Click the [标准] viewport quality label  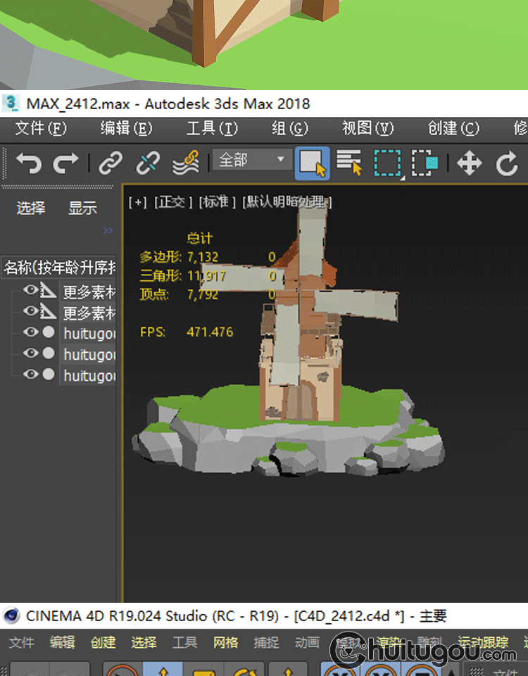click(218, 202)
